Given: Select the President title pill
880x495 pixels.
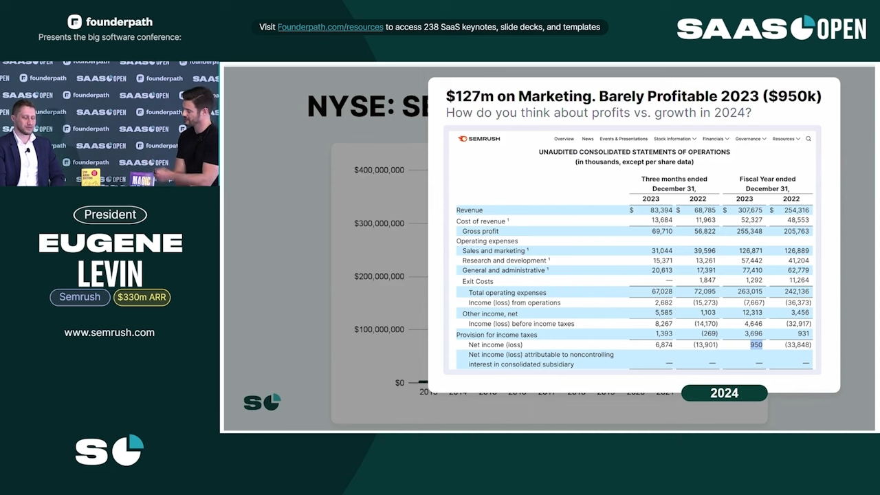Looking at the screenshot, I should click(110, 214).
